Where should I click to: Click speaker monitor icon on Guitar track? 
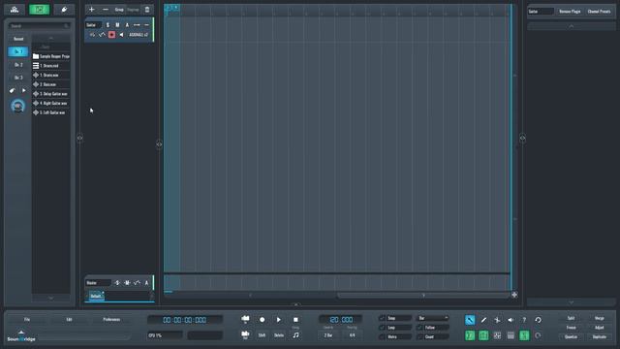[121, 35]
